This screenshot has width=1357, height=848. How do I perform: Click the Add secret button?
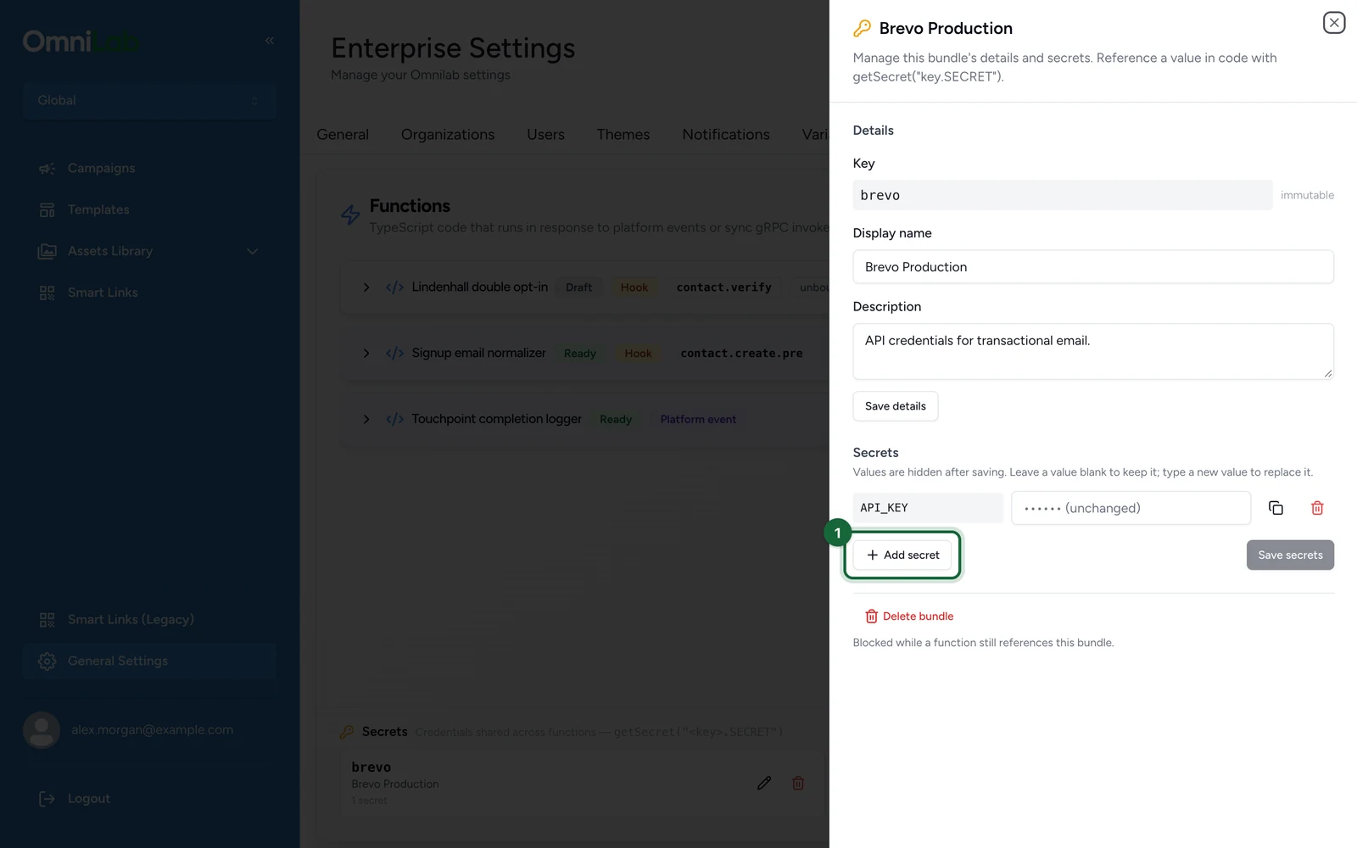click(x=902, y=555)
